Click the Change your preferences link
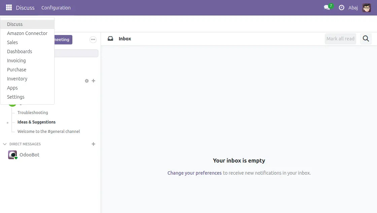Image resolution: width=377 pixels, height=213 pixels. tap(194, 173)
